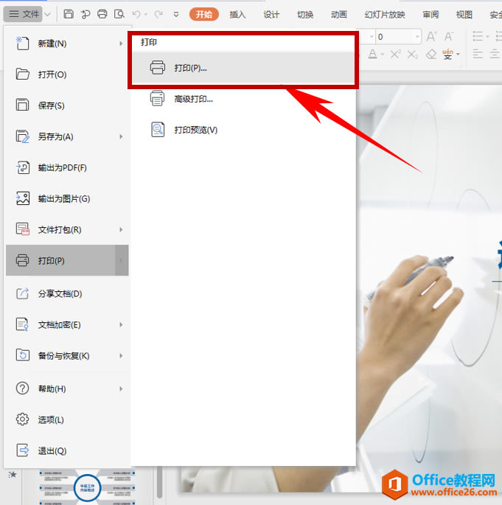Click the redo arrow icon

click(158, 14)
